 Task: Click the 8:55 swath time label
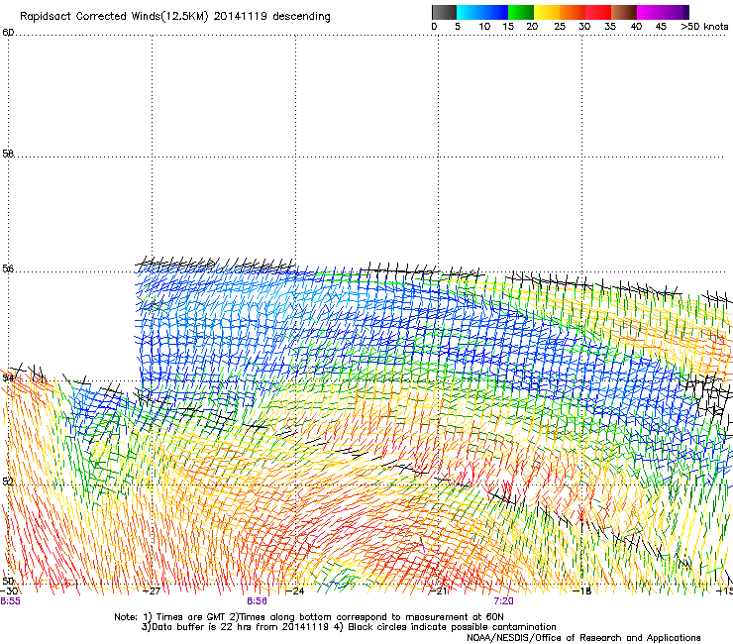[x=10, y=601]
